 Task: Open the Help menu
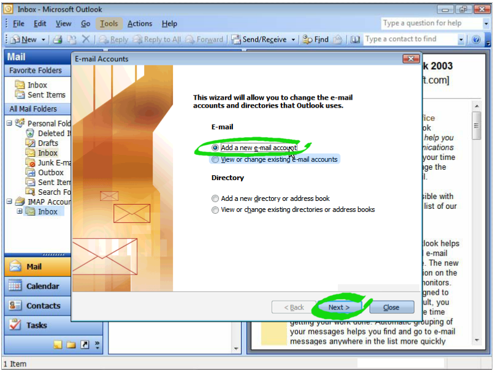pyautogui.click(x=169, y=23)
